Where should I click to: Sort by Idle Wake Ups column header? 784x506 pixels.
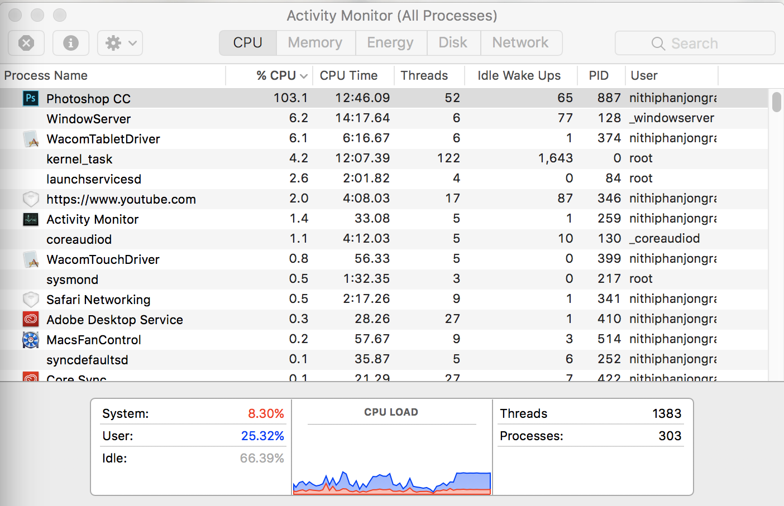[520, 75]
